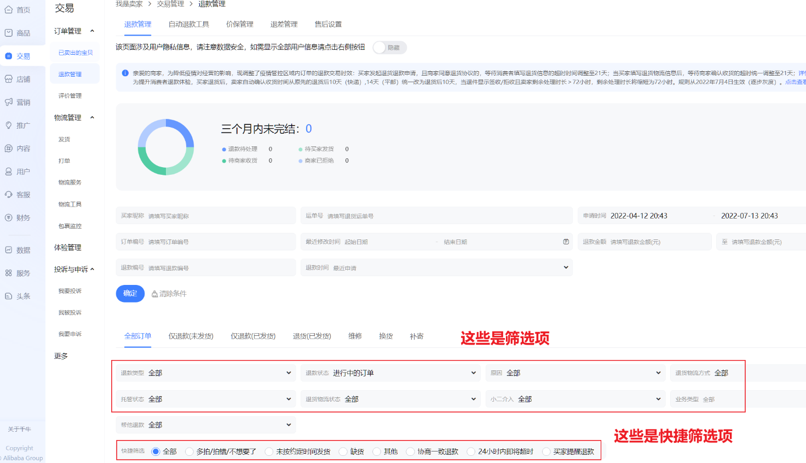Open 评价管理 in the sidebar

(70, 96)
